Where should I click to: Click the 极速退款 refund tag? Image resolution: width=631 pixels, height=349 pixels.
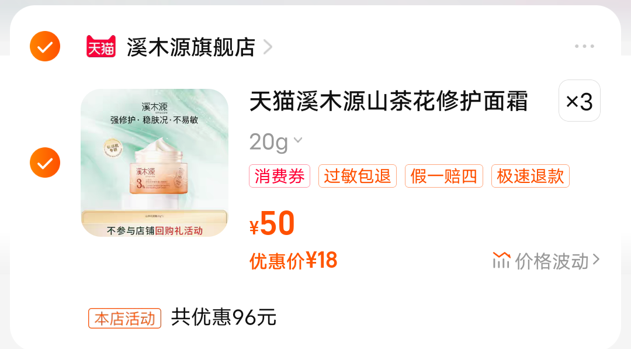531,176
